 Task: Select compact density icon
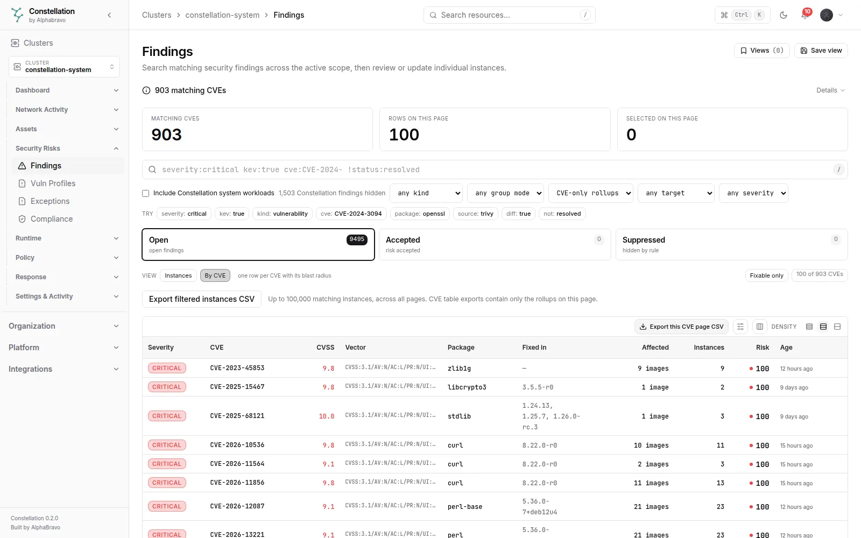809,327
